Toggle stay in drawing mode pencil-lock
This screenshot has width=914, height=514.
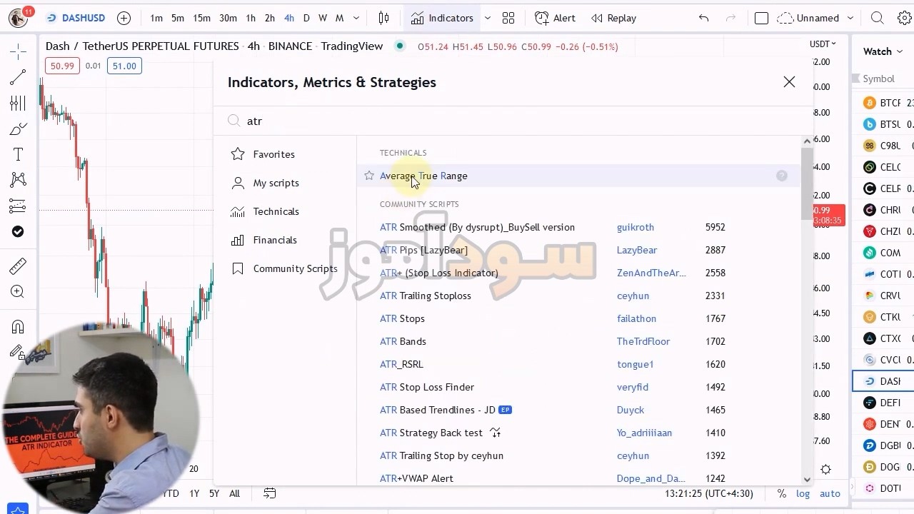point(18,352)
